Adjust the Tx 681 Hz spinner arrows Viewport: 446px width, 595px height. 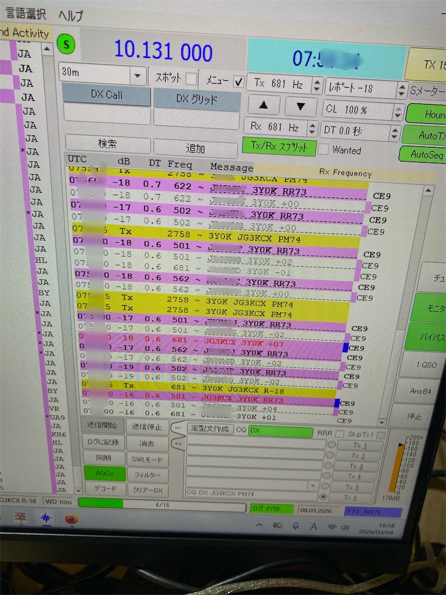pos(317,85)
